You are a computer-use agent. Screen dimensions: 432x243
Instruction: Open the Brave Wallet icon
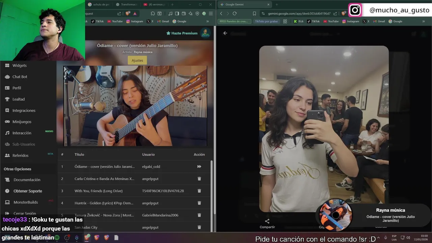tap(184, 13)
